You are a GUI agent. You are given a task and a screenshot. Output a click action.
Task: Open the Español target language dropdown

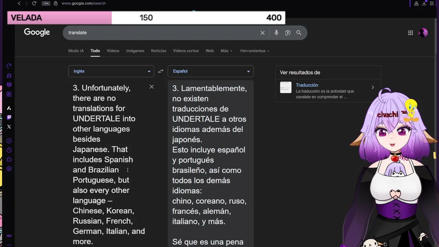[x=211, y=71]
